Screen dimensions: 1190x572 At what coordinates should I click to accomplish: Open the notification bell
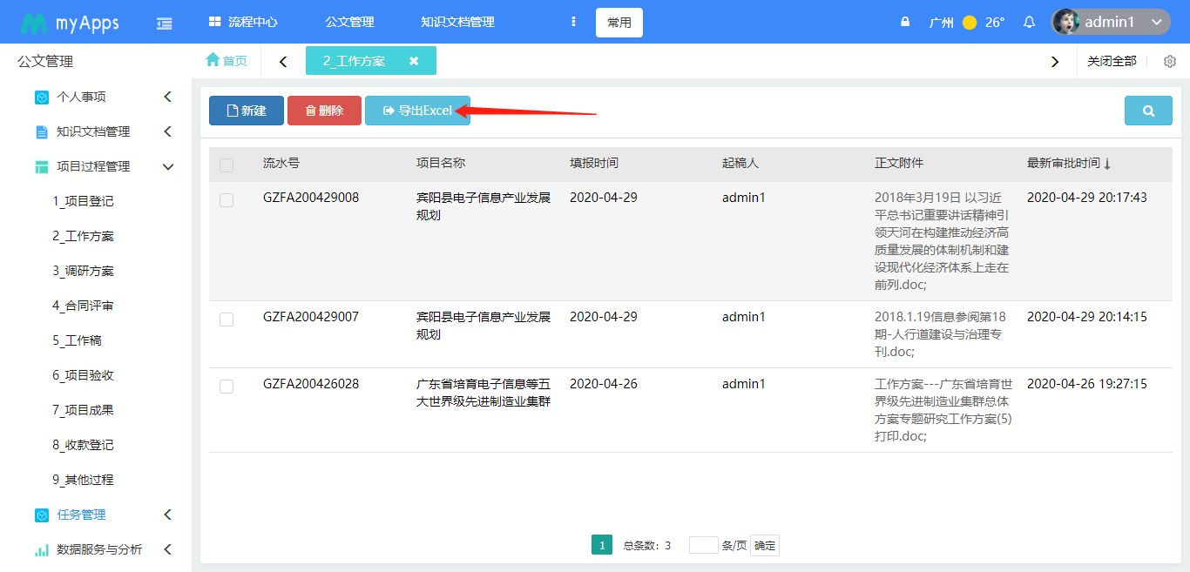pos(1029,23)
